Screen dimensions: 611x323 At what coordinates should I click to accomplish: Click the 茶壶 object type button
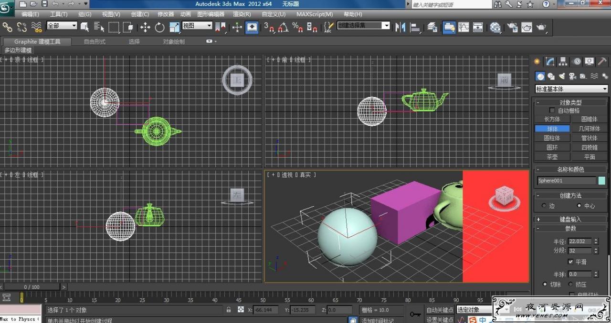pos(552,157)
